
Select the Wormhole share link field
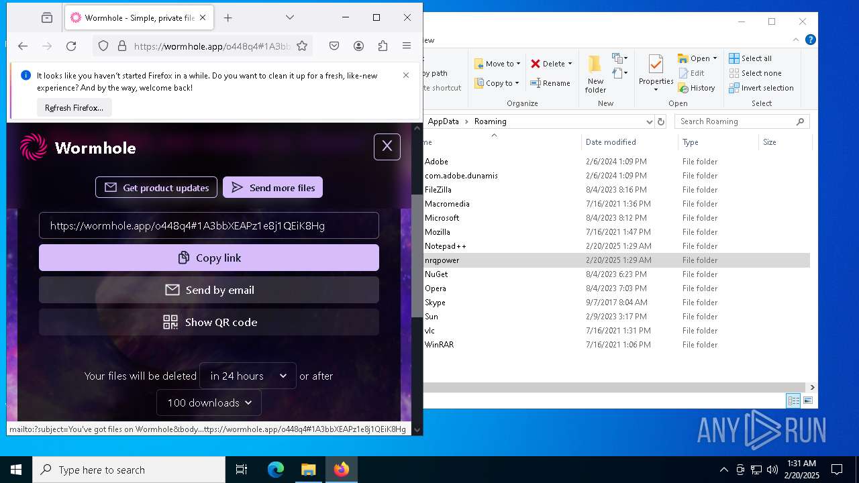209,225
